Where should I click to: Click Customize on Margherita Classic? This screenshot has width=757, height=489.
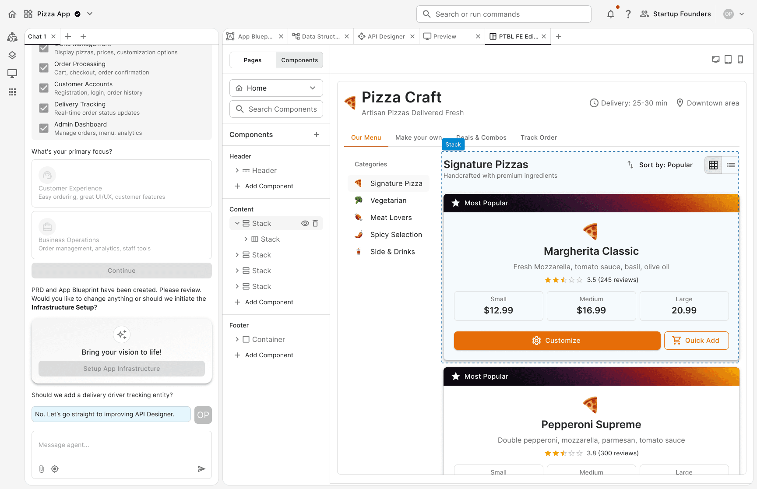(x=557, y=341)
